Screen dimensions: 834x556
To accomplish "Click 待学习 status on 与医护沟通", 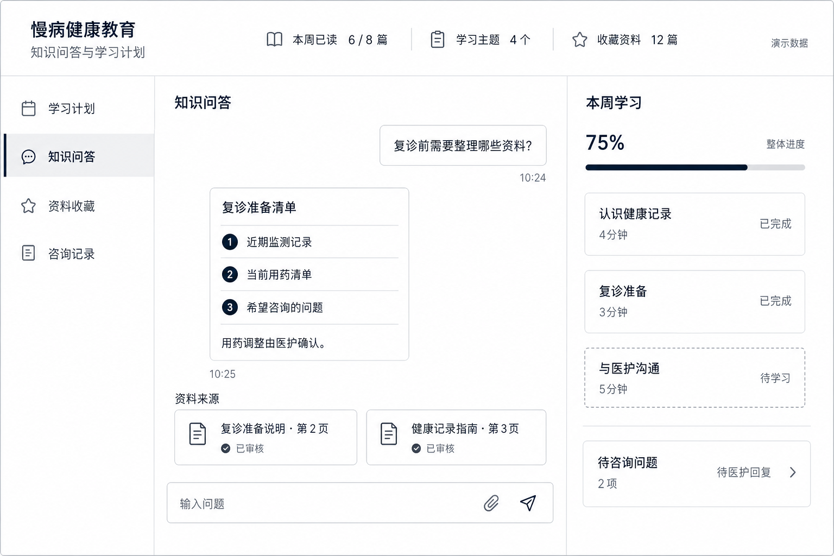I will click(x=775, y=378).
